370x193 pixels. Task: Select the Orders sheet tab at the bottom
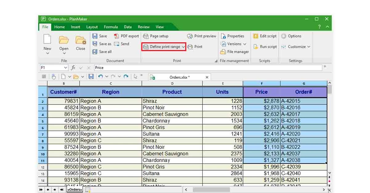(x=74, y=190)
